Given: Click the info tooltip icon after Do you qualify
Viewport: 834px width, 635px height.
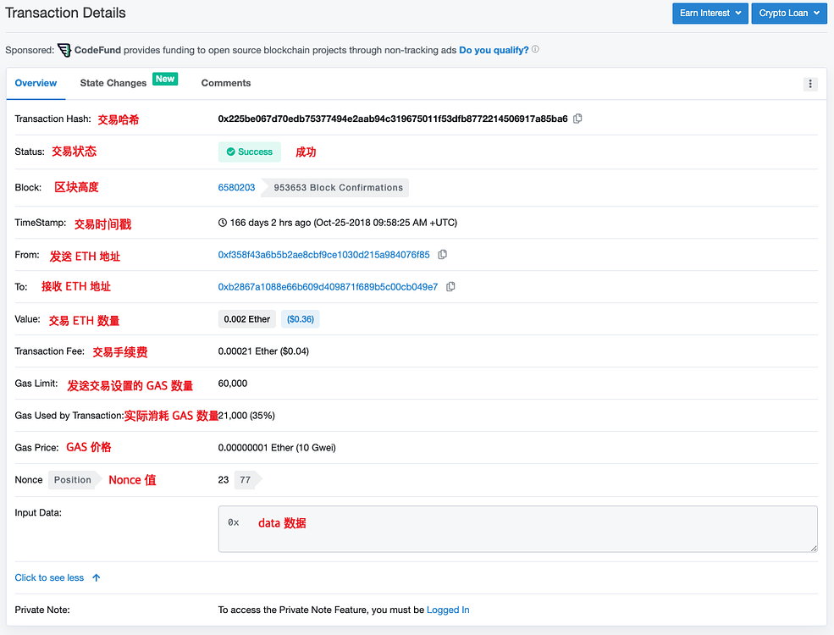Looking at the screenshot, I should point(534,49).
